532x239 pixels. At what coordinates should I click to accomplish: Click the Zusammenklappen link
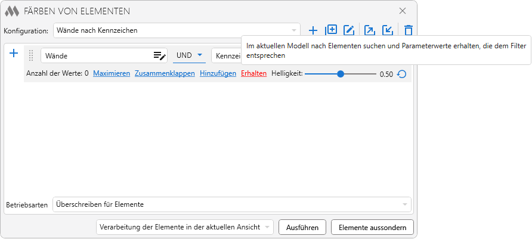(165, 74)
